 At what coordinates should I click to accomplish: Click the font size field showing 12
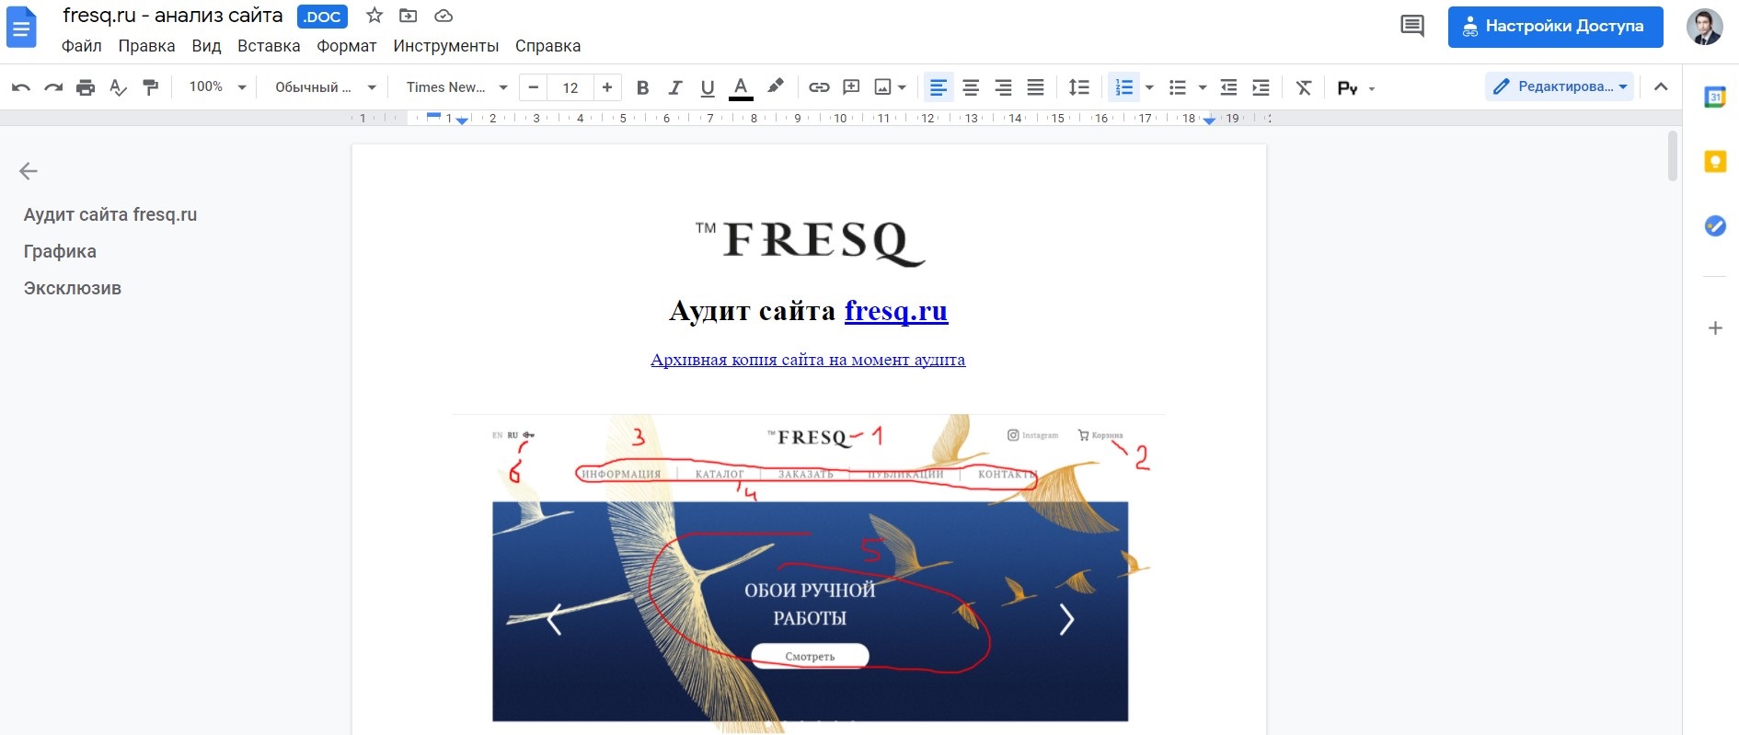(x=570, y=87)
